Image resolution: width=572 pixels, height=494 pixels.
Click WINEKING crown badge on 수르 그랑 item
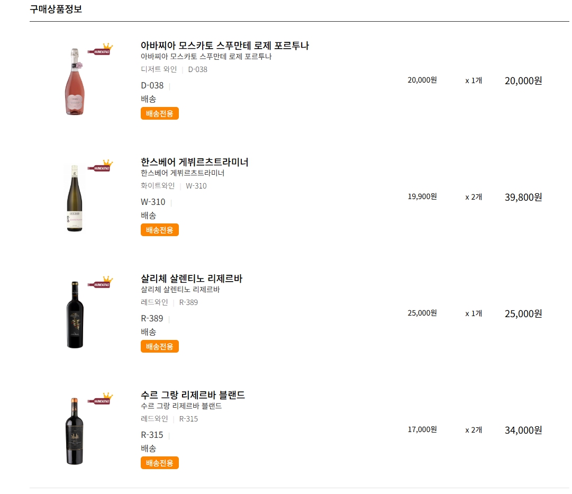101,398
